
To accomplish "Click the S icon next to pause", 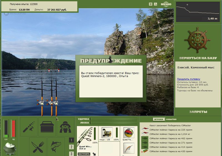I will tap(155, 4).
